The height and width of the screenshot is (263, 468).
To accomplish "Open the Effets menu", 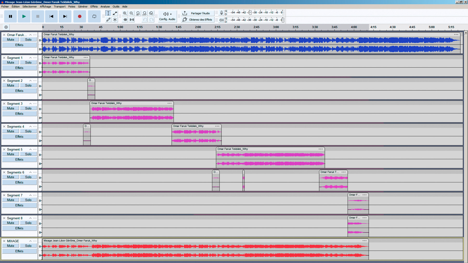I will [94, 6].
